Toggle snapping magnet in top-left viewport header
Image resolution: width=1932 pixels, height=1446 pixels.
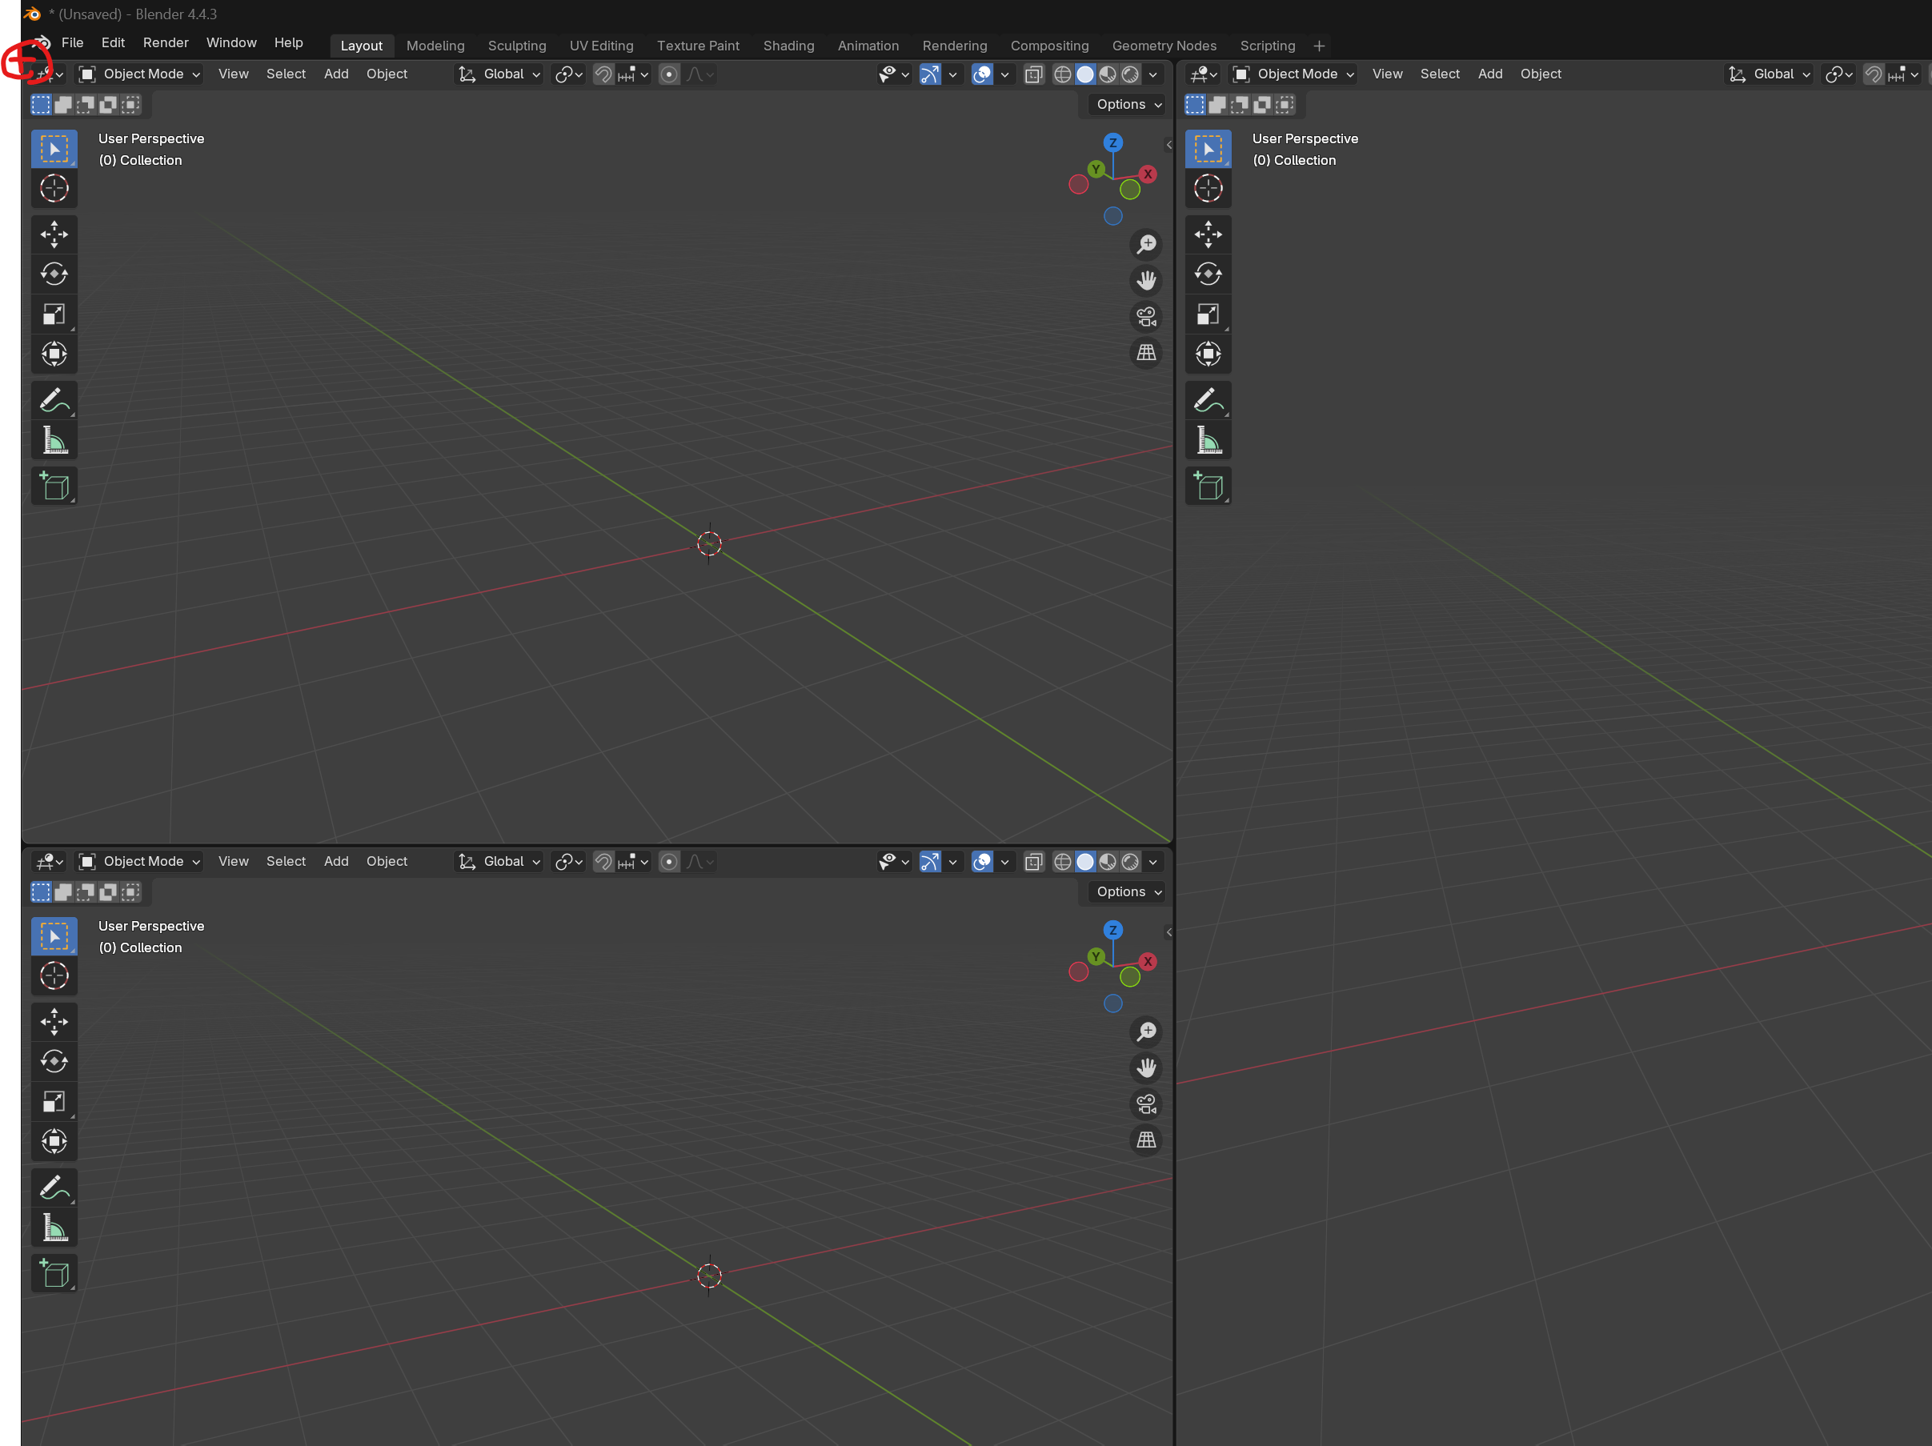[603, 74]
